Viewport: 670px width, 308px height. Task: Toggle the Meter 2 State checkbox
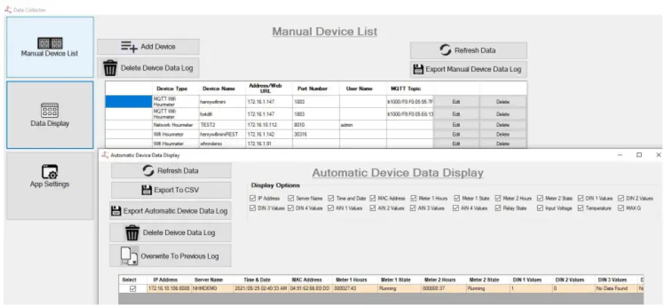(x=540, y=199)
